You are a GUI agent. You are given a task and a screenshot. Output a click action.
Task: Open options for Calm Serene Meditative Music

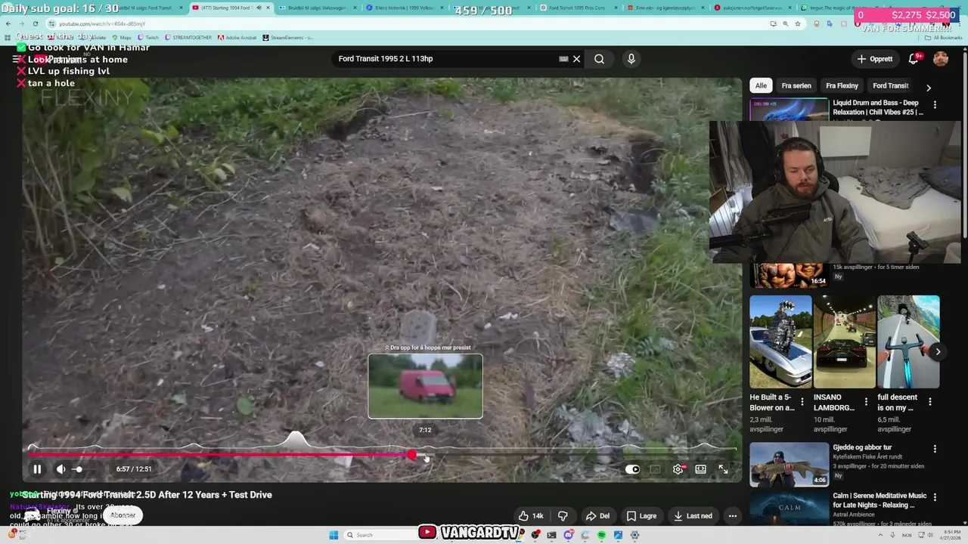coord(935,498)
